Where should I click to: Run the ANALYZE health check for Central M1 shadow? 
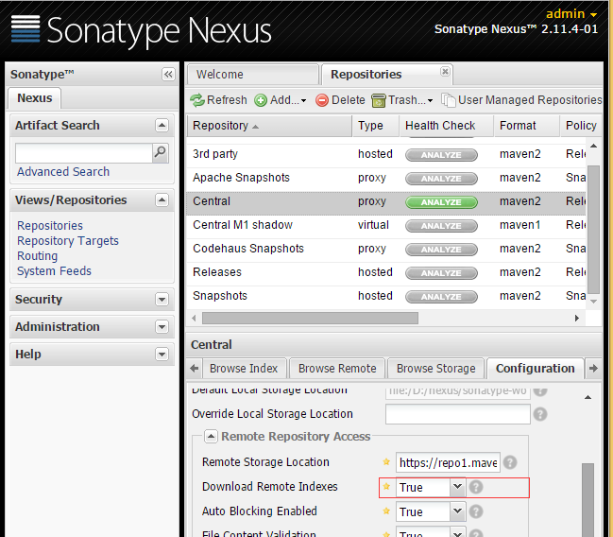click(x=441, y=226)
